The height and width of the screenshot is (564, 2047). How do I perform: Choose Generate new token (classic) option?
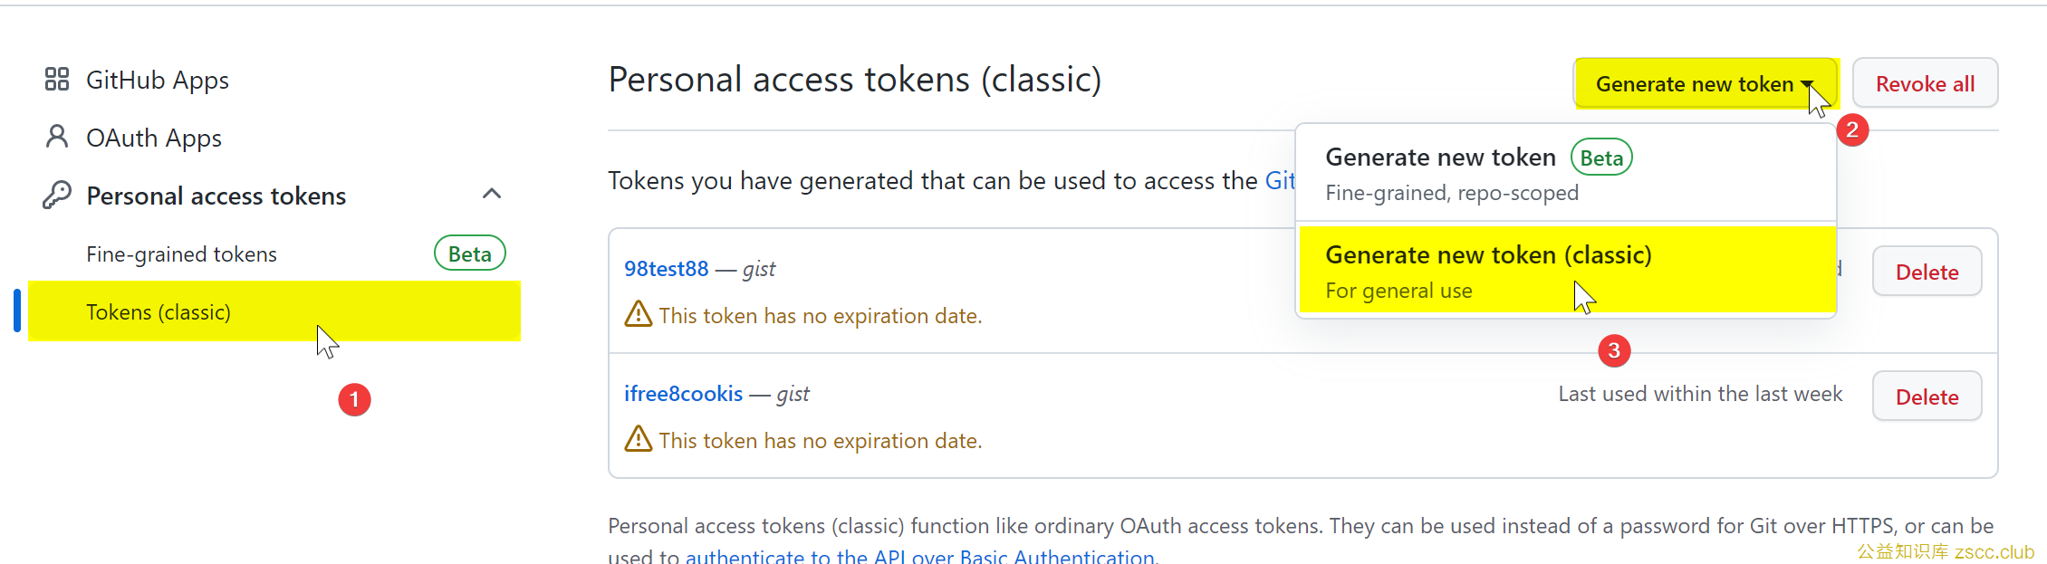point(1567,271)
